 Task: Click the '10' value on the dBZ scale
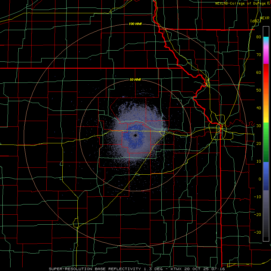click(x=259, y=161)
